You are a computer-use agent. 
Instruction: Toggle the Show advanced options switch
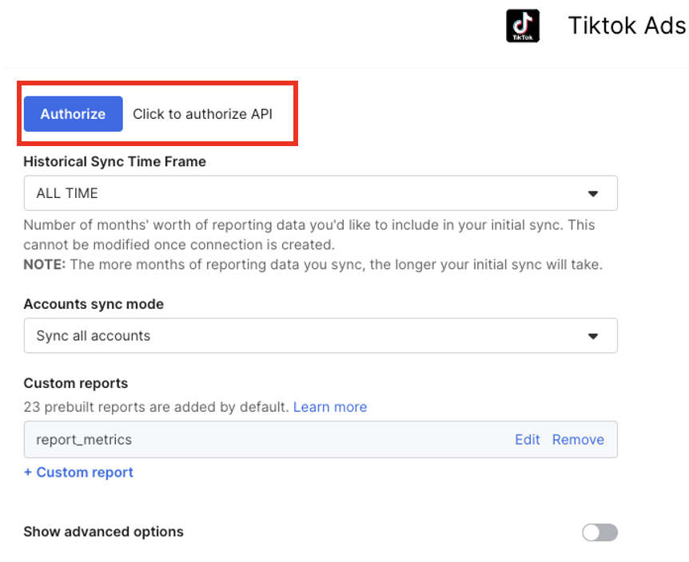599,532
